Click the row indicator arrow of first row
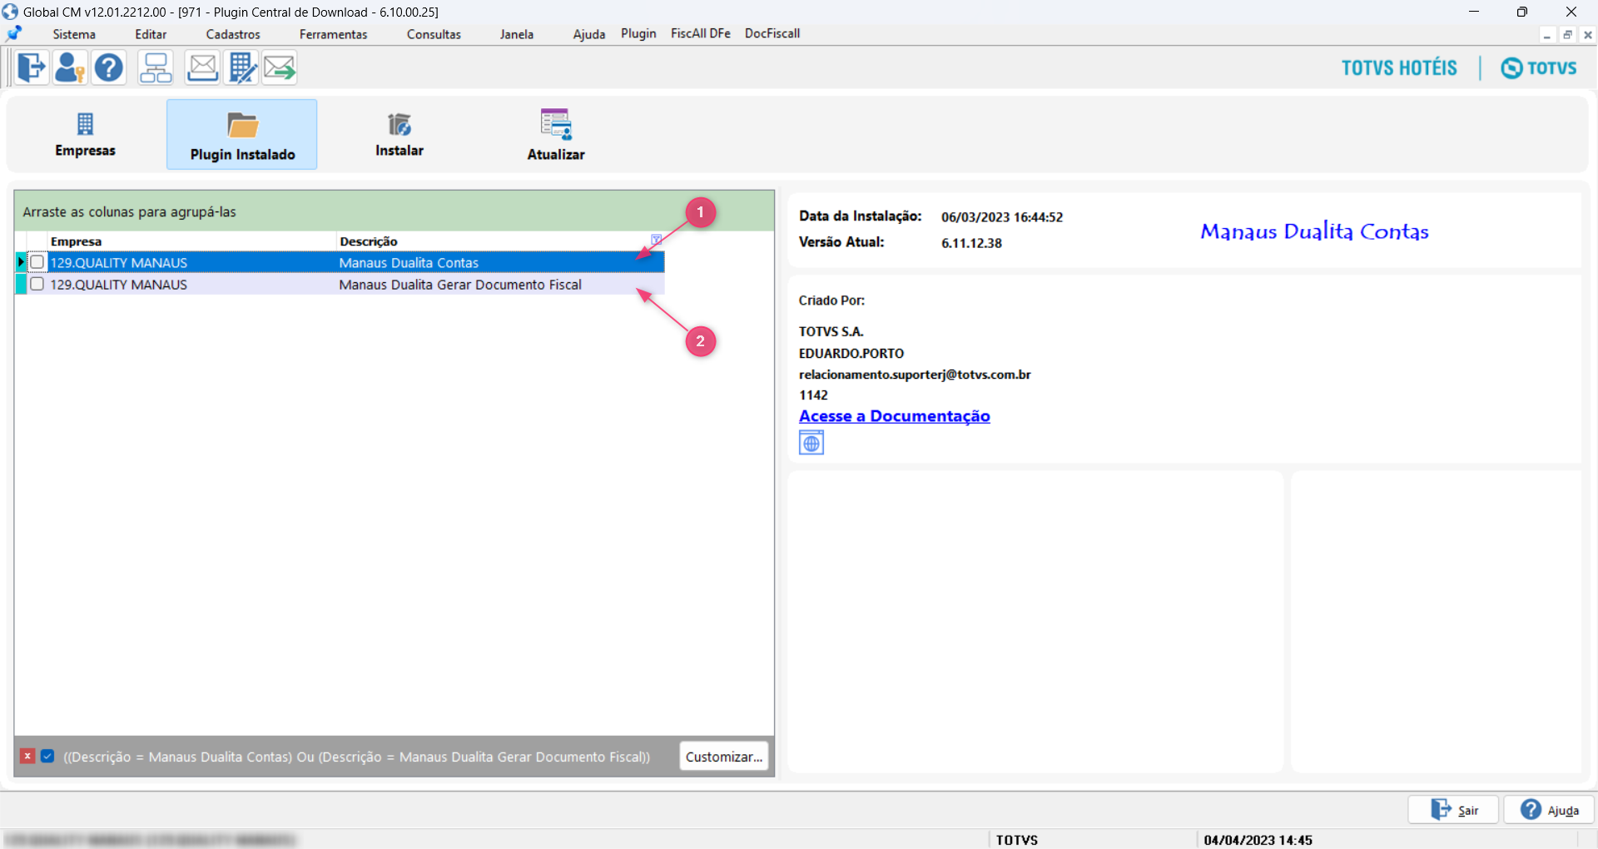This screenshot has width=1598, height=849. point(21,262)
